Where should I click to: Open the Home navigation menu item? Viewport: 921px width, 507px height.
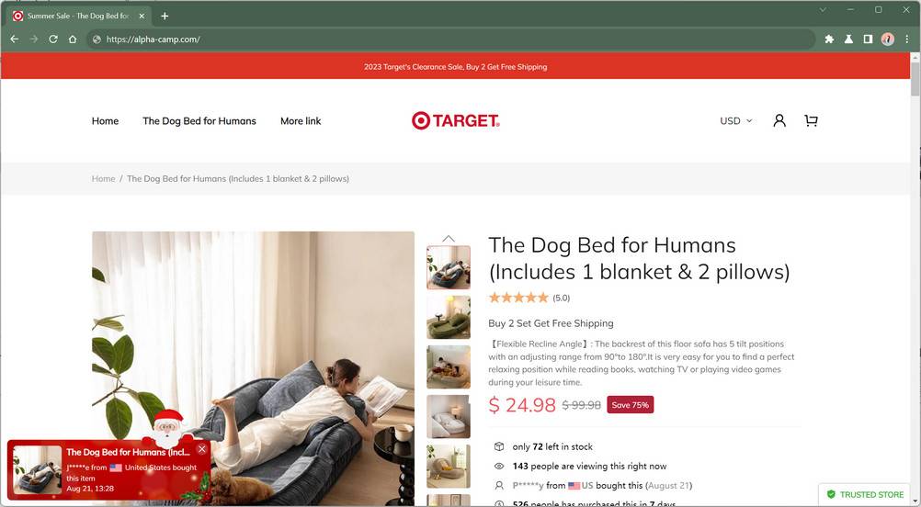point(105,121)
